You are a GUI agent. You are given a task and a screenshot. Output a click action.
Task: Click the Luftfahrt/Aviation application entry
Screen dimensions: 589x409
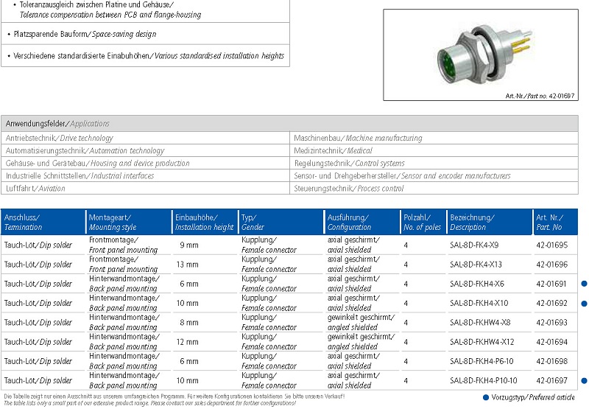[x=35, y=188]
